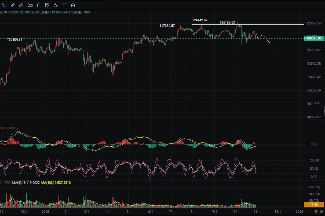Delete drawings with the trash icon
This screenshot has width=325, height=216.
click(73, 5)
